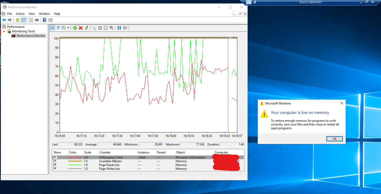Click the Last value field 69.533
This screenshot has width=381, height=194.
tap(71, 144)
